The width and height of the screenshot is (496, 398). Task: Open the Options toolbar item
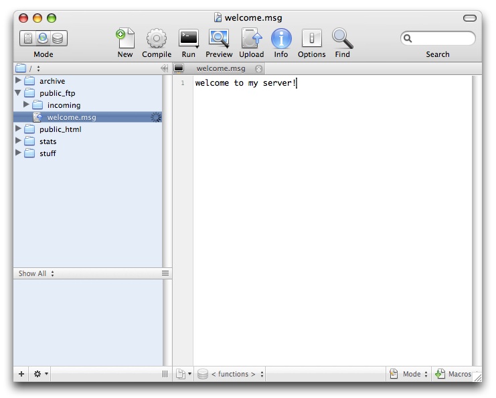[311, 38]
